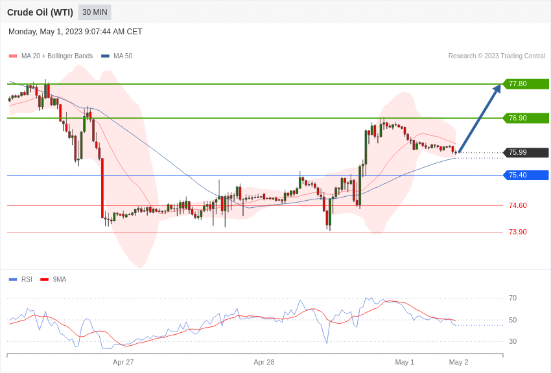Click the blue MA 50 legend swatch

pyautogui.click(x=105, y=56)
